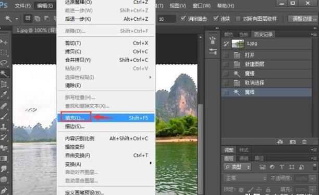Select the Clone Stamp tool
The height and width of the screenshot is (195, 319).
[4, 127]
